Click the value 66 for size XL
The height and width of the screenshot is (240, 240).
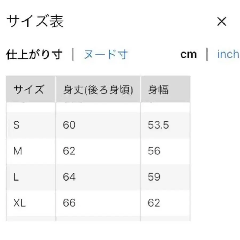pos(69,202)
